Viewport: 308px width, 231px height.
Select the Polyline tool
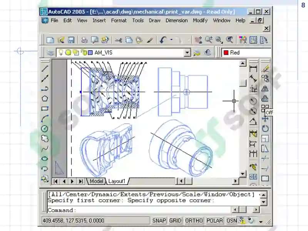45,89
